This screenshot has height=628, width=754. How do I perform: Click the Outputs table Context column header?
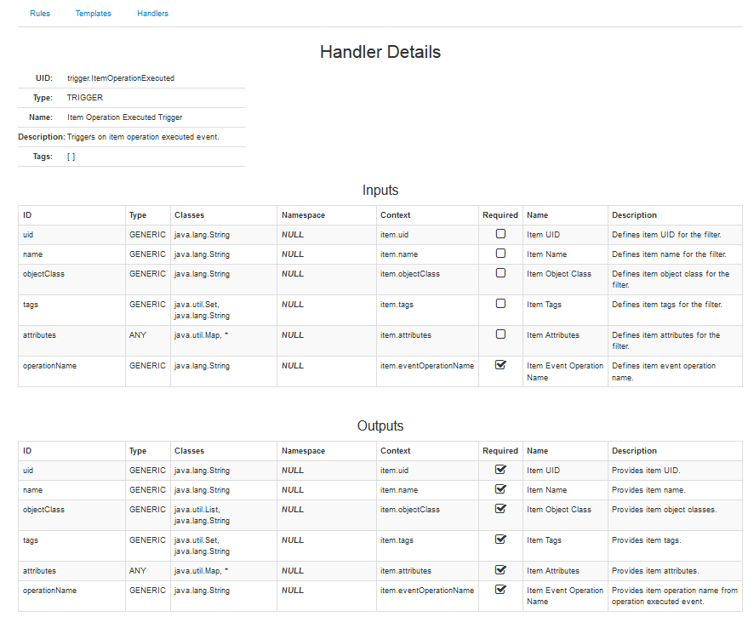[x=395, y=451]
